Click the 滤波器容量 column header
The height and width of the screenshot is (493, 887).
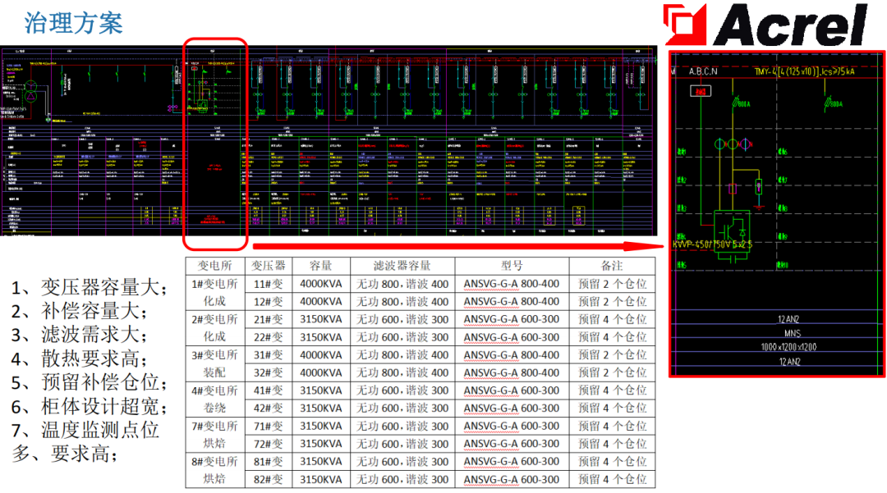click(x=402, y=266)
